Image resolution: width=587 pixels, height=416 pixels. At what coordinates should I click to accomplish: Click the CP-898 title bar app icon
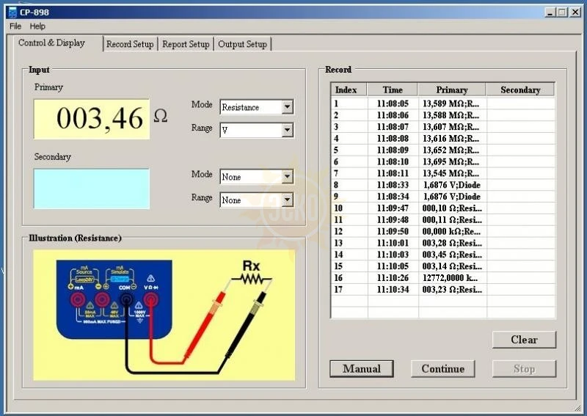[x=12, y=12]
